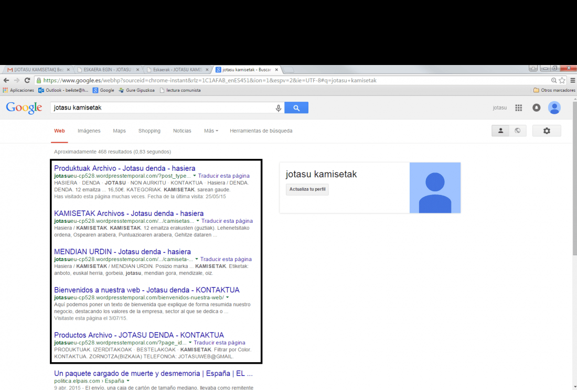Screen dimensions: 577x390
Task: Click the browser address bar URL
Action: tap(210, 80)
